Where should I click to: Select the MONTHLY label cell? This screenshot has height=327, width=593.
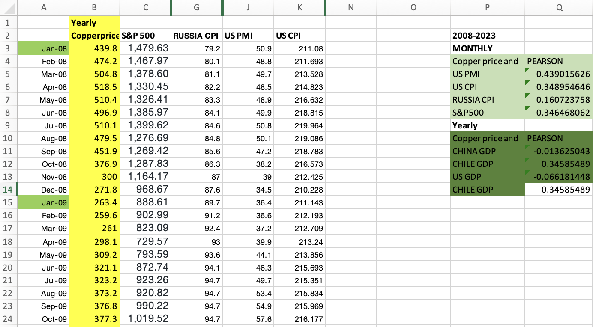[488, 48]
